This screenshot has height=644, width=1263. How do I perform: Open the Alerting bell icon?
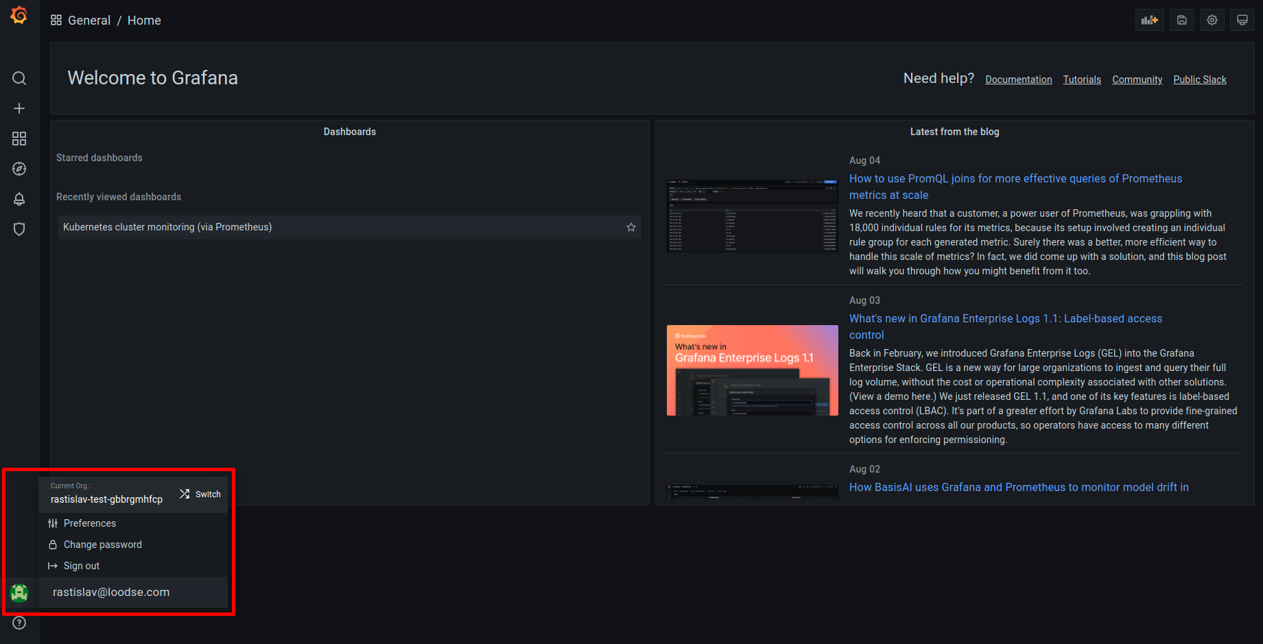(x=19, y=198)
